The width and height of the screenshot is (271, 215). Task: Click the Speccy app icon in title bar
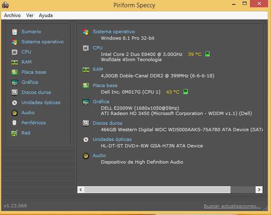pos(5,5)
